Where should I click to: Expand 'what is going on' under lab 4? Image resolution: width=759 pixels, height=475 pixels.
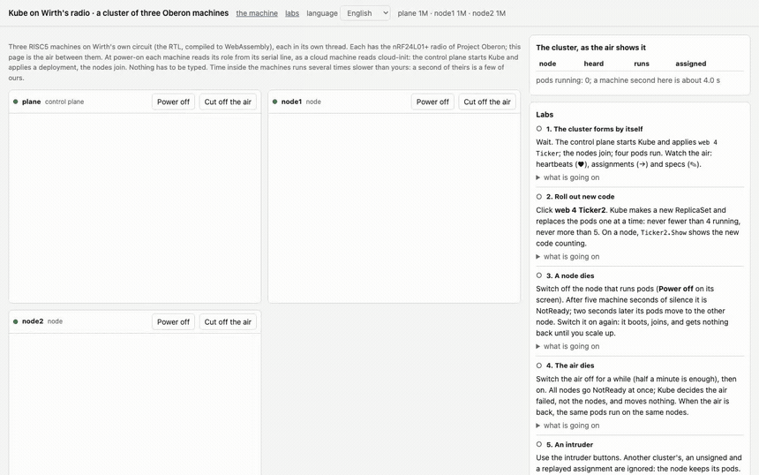[x=567, y=426]
